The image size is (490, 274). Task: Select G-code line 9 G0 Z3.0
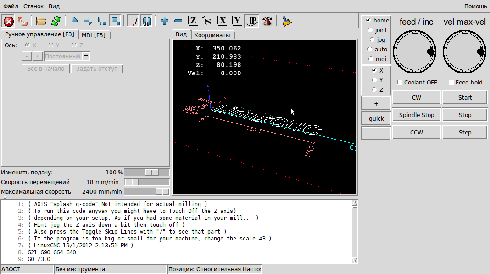click(x=39, y=259)
